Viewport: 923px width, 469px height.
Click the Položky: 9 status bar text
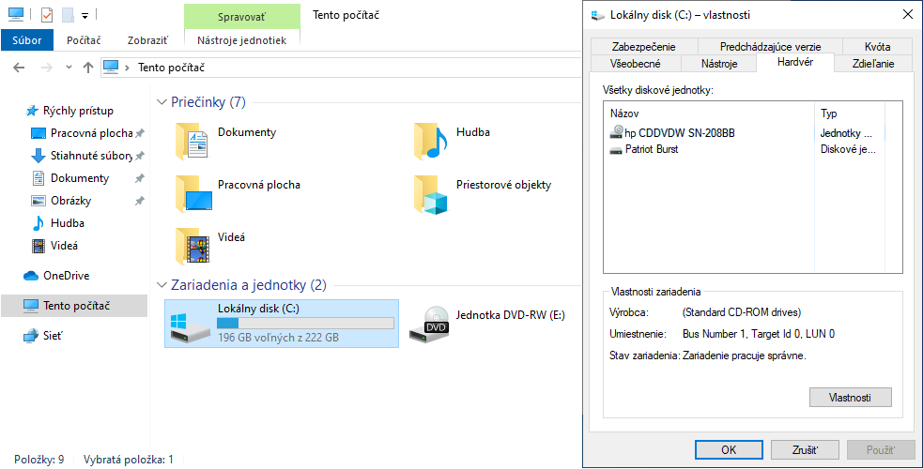38,460
